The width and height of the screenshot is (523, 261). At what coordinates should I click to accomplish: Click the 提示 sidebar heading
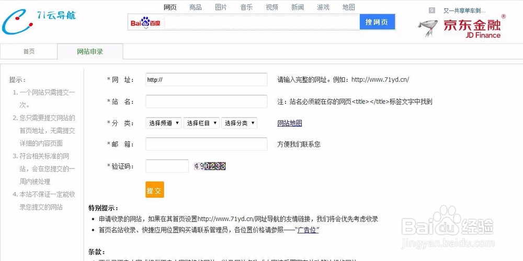point(17,80)
